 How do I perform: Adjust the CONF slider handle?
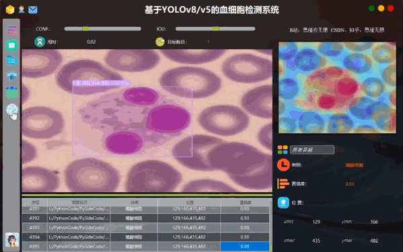[x=85, y=29]
